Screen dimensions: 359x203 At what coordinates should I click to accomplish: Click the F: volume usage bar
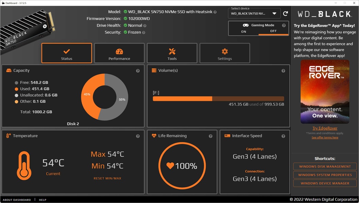coord(218,99)
